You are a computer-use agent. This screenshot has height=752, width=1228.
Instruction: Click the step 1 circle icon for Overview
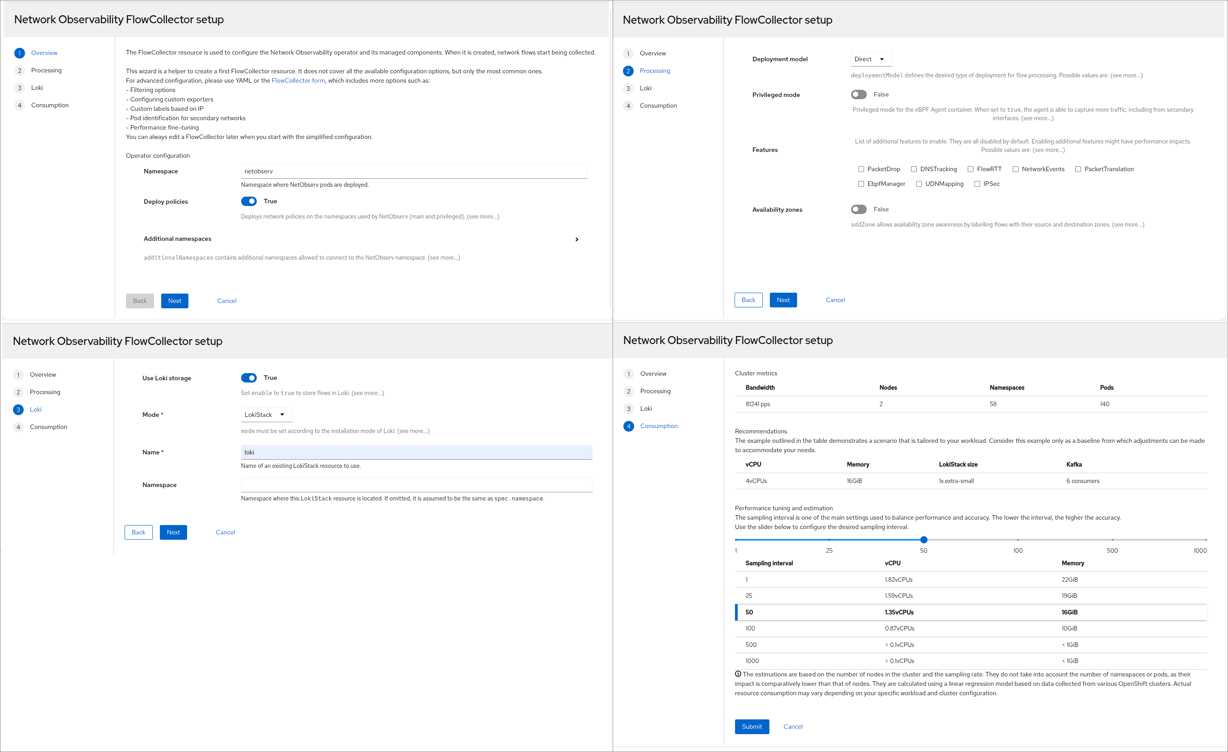20,53
